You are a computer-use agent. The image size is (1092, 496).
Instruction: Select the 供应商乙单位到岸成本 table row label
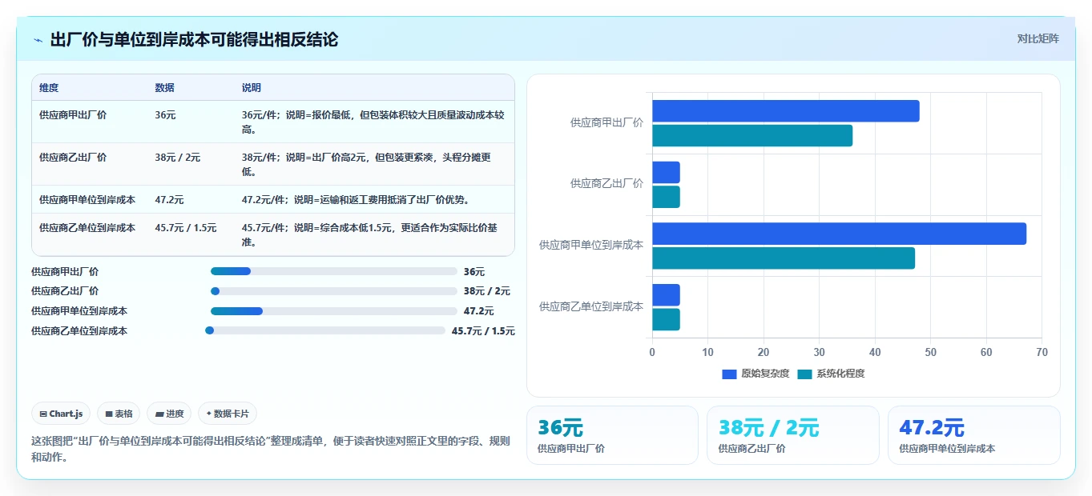tap(87, 228)
